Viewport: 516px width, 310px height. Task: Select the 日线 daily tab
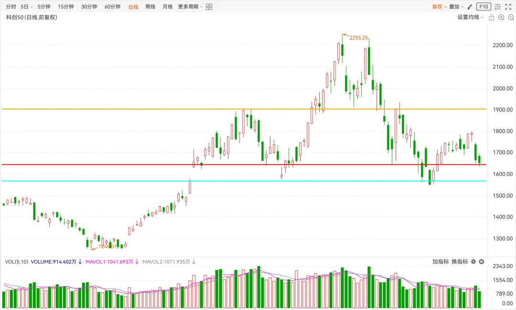pos(133,7)
